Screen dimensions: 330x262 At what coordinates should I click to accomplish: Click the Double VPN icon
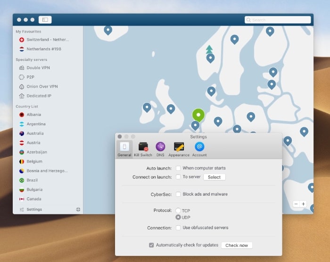22,68
